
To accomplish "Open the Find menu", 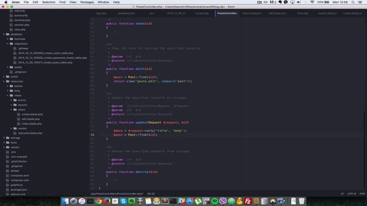I will pos(63,2).
